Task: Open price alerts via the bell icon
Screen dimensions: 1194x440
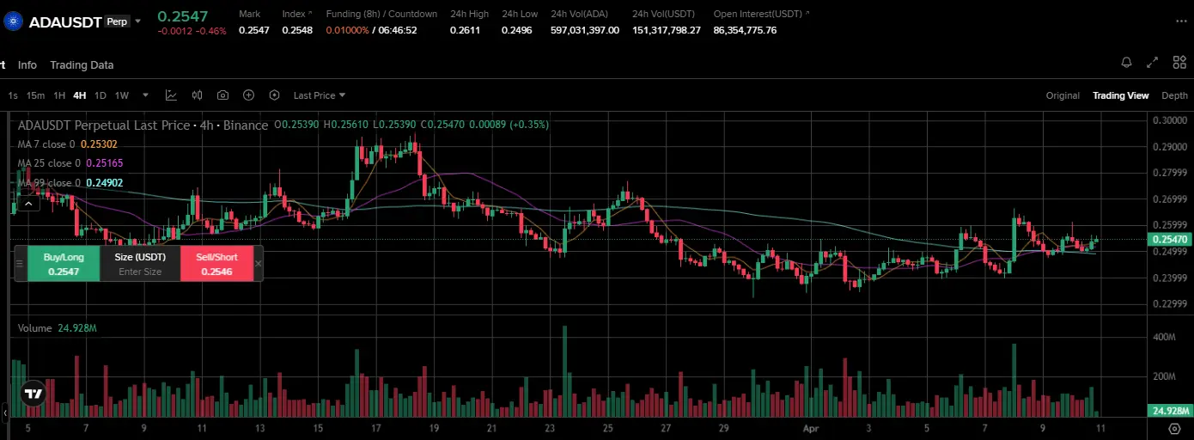Action: [1127, 63]
